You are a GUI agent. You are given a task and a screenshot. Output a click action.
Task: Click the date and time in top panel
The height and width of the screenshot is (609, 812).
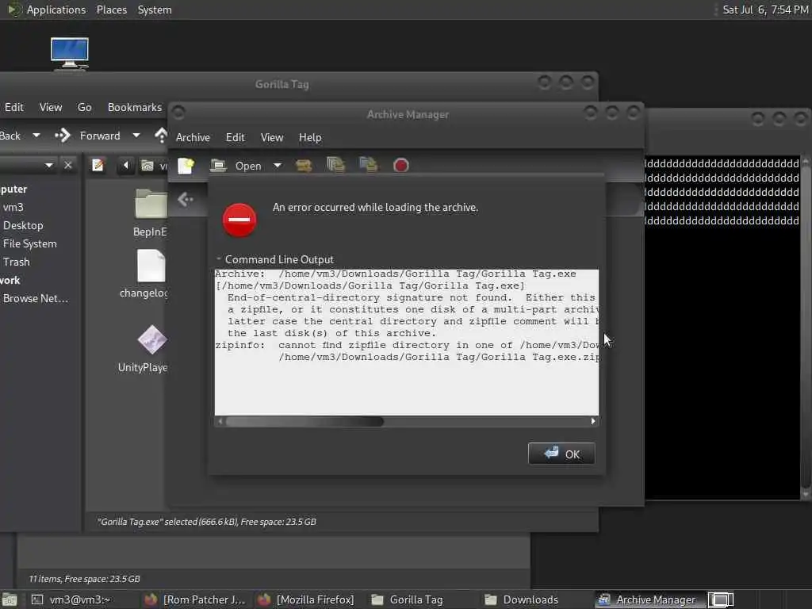pyautogui.click(x=765, y=10)
